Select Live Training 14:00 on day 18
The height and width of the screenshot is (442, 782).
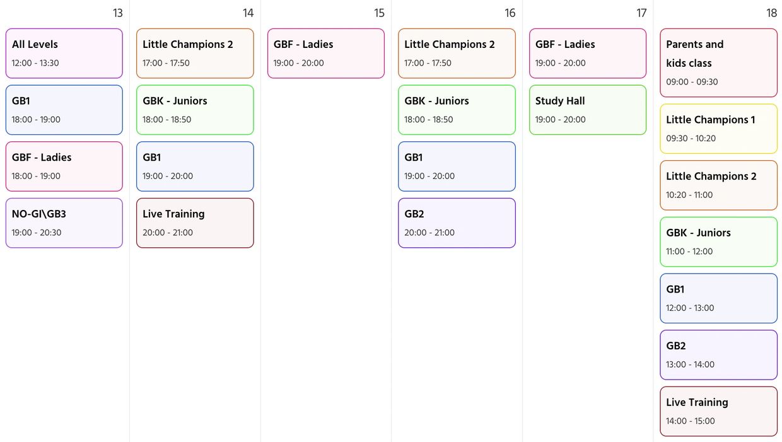[x=718, y=411]
